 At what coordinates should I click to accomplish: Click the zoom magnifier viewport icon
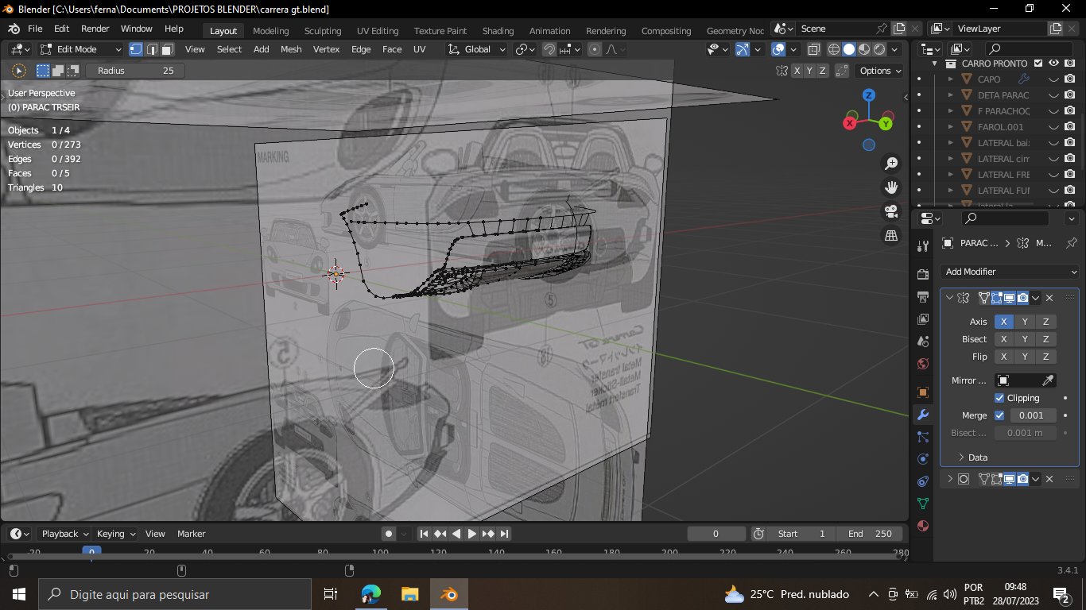click(x=891, y=164)
